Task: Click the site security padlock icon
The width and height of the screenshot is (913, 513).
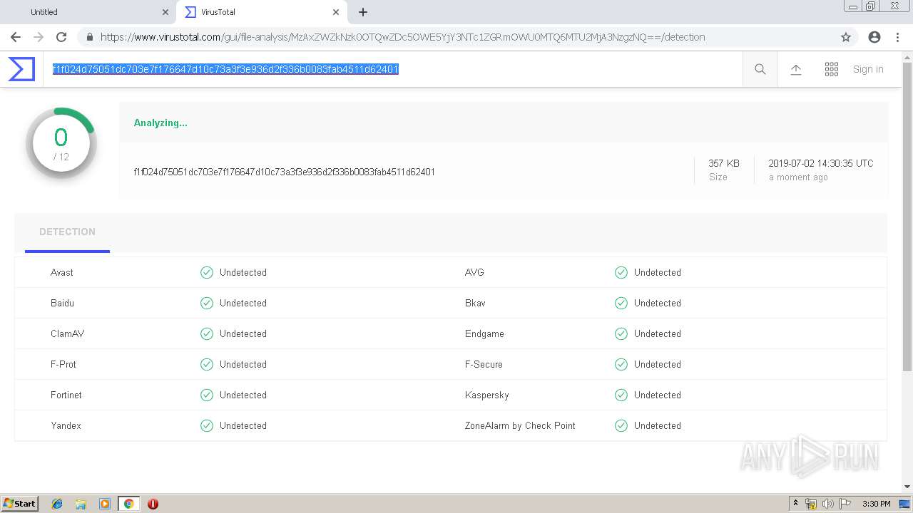Action: [x=89, y=37]
